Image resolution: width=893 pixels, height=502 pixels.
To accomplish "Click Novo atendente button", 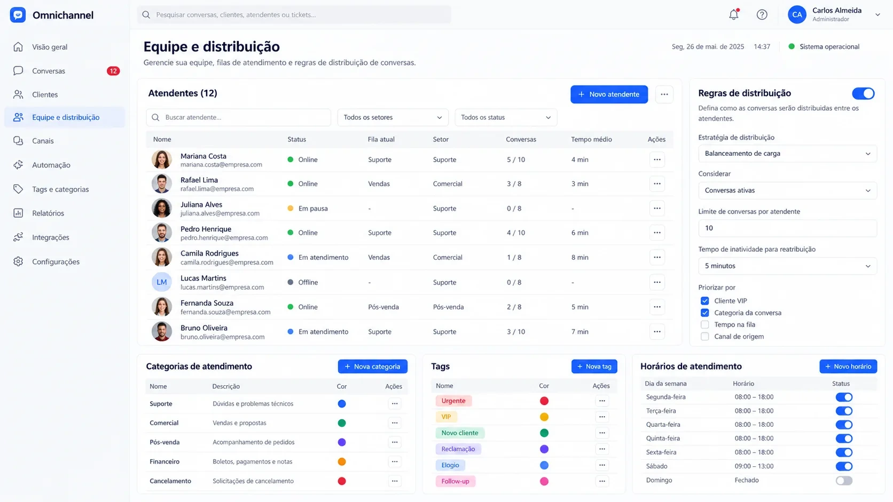I will pos(609,94).
